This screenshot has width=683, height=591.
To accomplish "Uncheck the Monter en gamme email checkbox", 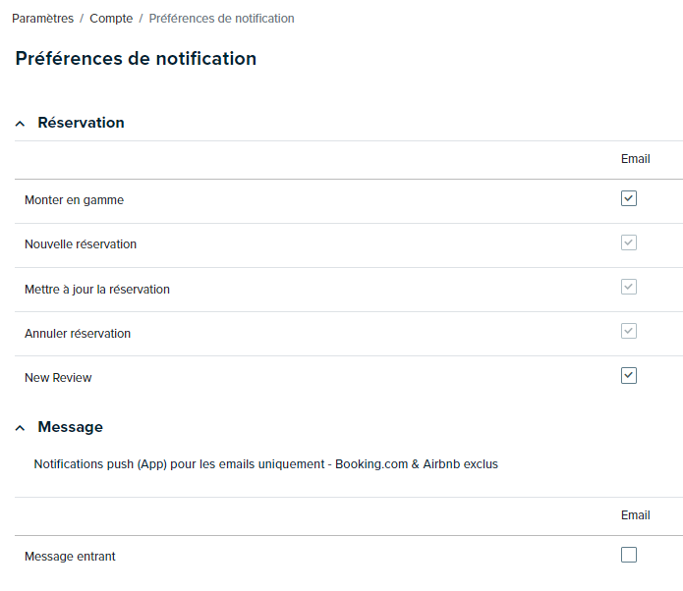I will [629, 198].
